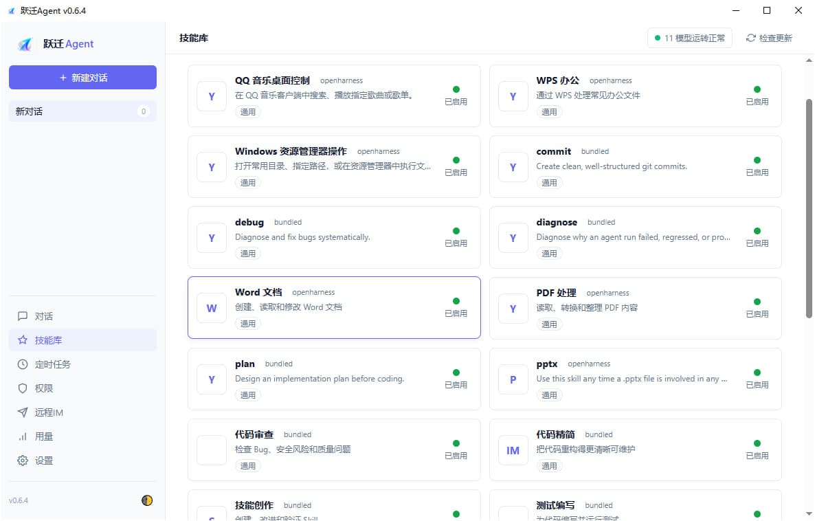Click the 设置 gear icon
Screen dimensions: 815x521
(23, 460)
